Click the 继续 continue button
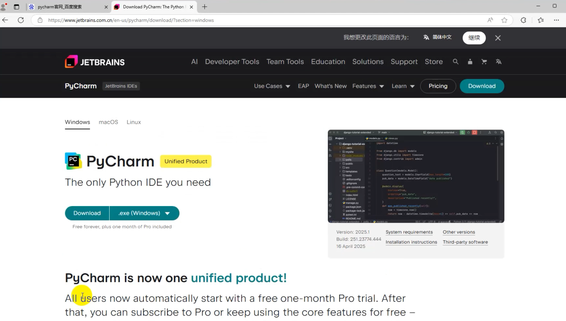The image size is (566, 321). click(474, 38)
